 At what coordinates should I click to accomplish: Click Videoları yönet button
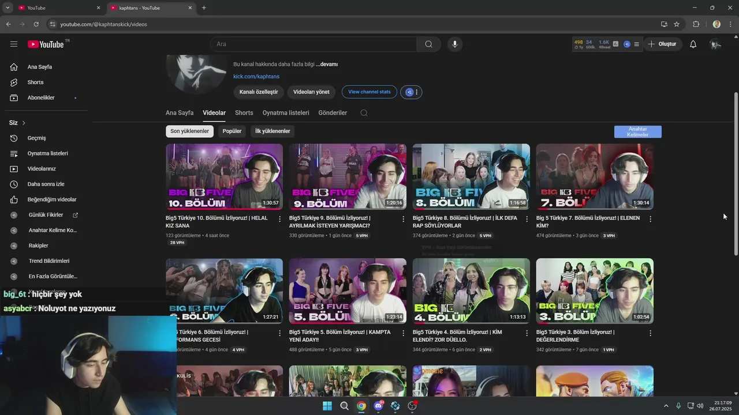[311, 92]
